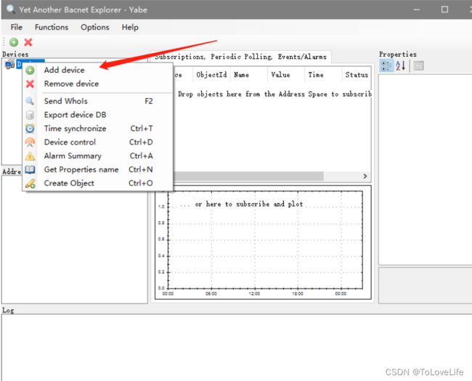Select Get Properties name menu entry

pos(97,169)
